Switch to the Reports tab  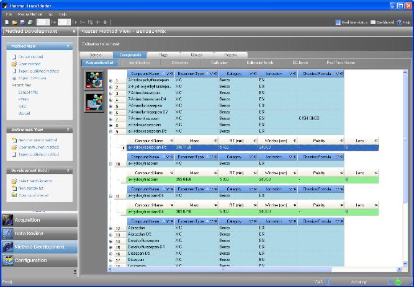coord(230,55)
